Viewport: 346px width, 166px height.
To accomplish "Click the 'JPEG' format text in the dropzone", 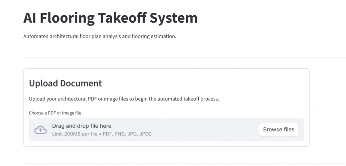I will click(145, 134).
